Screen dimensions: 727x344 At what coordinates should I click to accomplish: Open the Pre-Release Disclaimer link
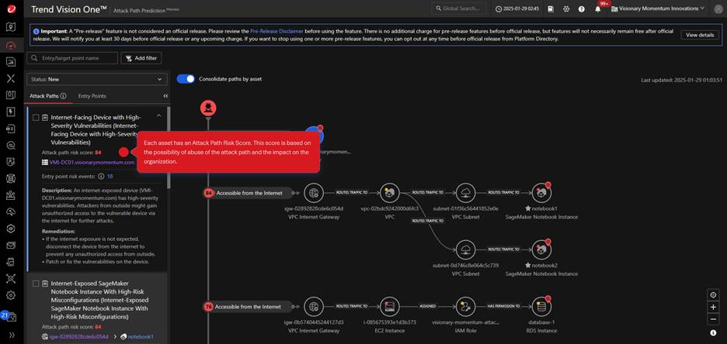277,31
